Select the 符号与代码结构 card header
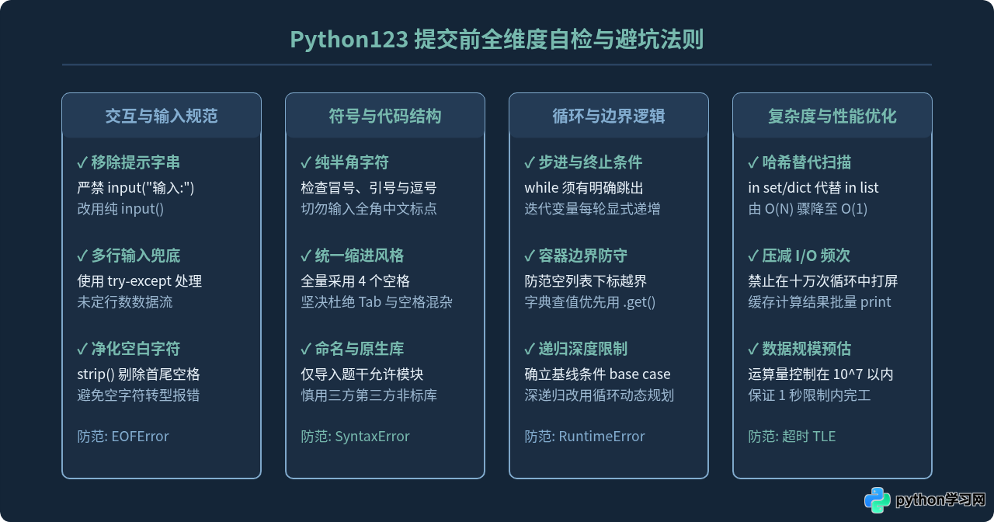The width and height of the screenshot is (994, 522). (385, 116)
